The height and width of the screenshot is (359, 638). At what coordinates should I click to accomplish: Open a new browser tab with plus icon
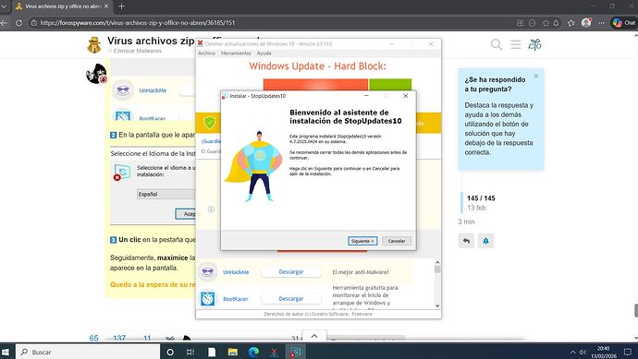121,6
